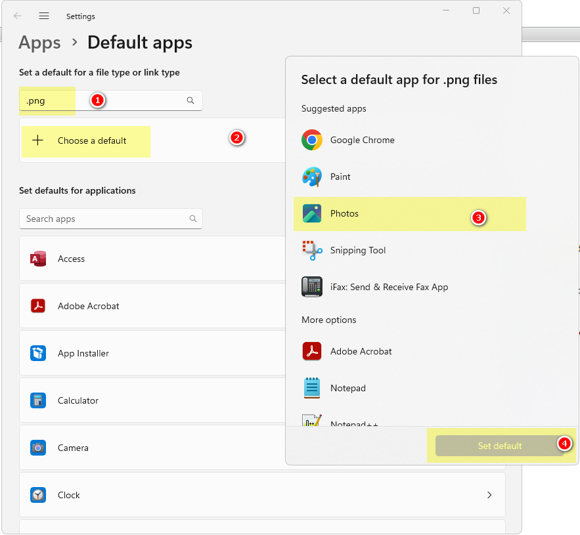
Task: Go to Apps breadcrumb
Action: tap(39, 43)
